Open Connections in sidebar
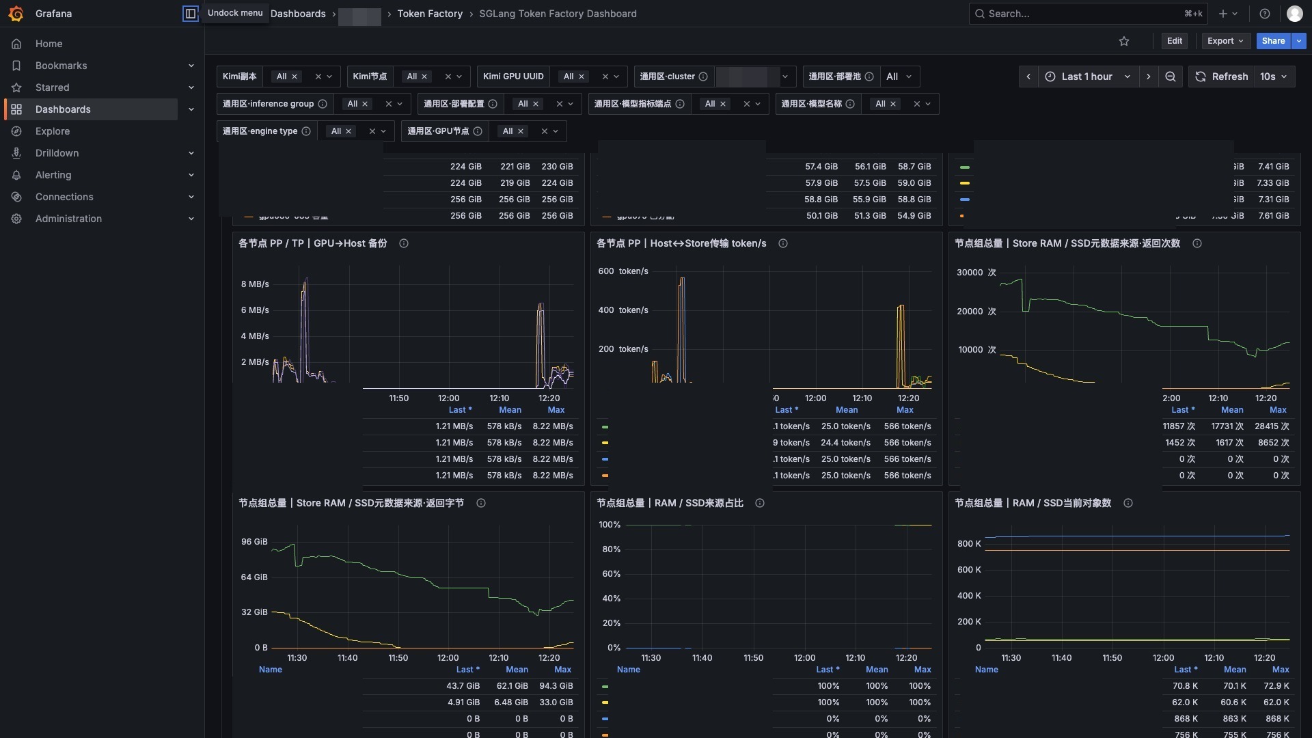Viewport: 1312px width, 738px height. click(x=64, y=197)
